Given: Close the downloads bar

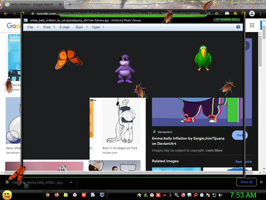Looking at the screenshot, I should tap(261, 182).
